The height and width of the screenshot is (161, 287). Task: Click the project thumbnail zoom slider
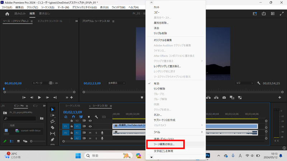[x=38, y=141]
